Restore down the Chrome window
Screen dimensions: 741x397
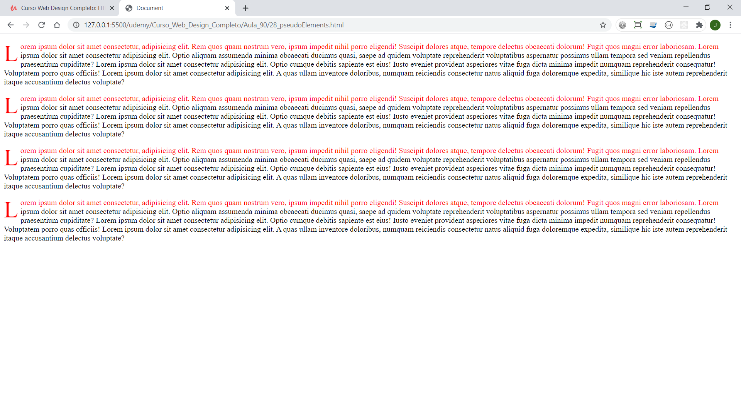point(707,7)
